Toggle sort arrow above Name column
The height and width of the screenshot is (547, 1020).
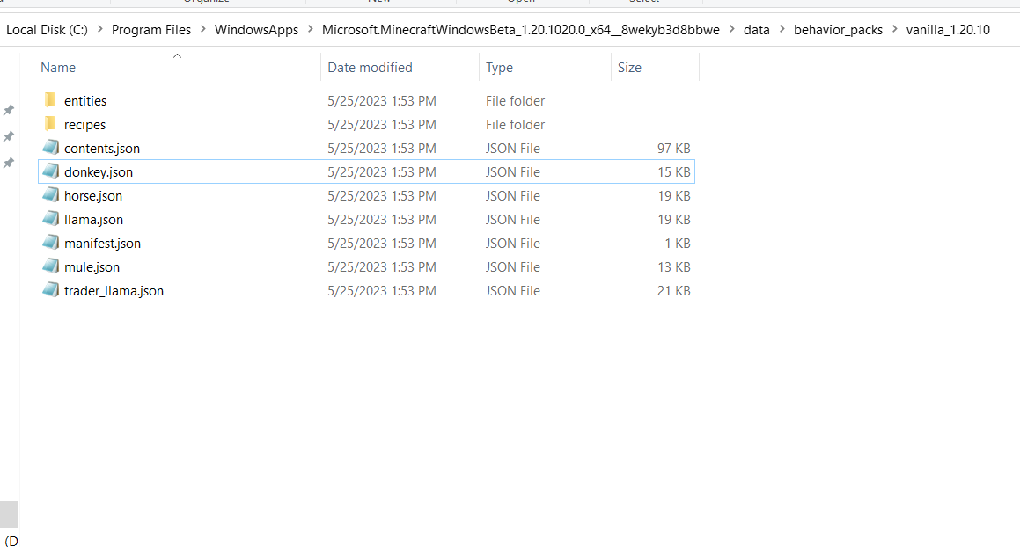177,56
